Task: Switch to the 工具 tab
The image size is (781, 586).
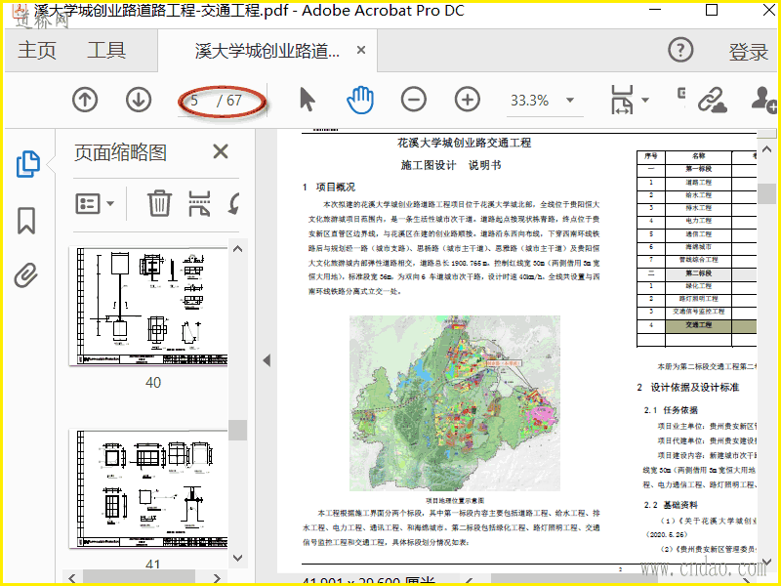Action: [x=106, y=51]
